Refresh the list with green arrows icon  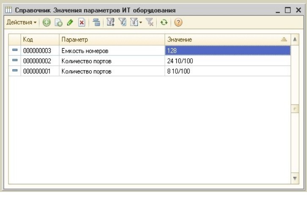click(164, 22)
